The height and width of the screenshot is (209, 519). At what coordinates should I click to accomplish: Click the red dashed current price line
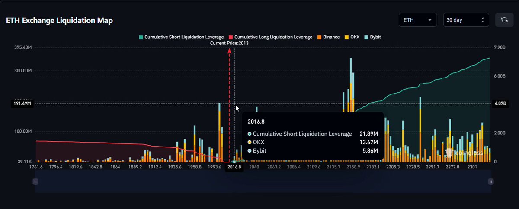pos(229,106)
